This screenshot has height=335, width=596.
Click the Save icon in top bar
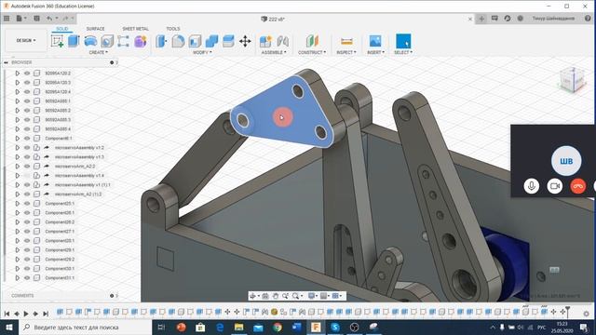point(36,18)
